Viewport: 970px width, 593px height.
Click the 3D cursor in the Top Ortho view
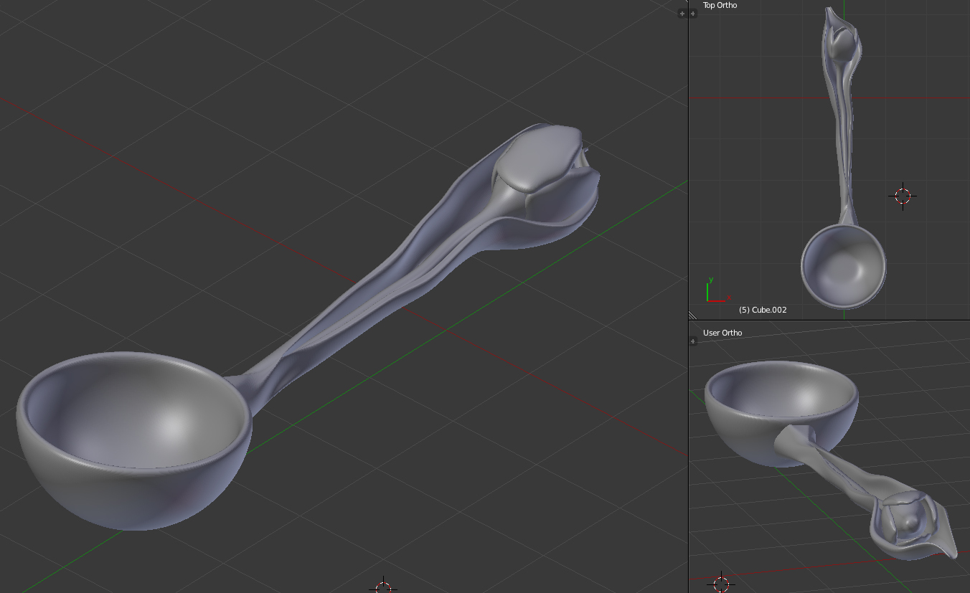903,196
